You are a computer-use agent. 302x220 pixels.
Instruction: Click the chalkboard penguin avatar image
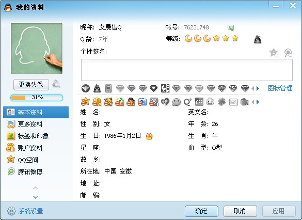pos(37,49)
